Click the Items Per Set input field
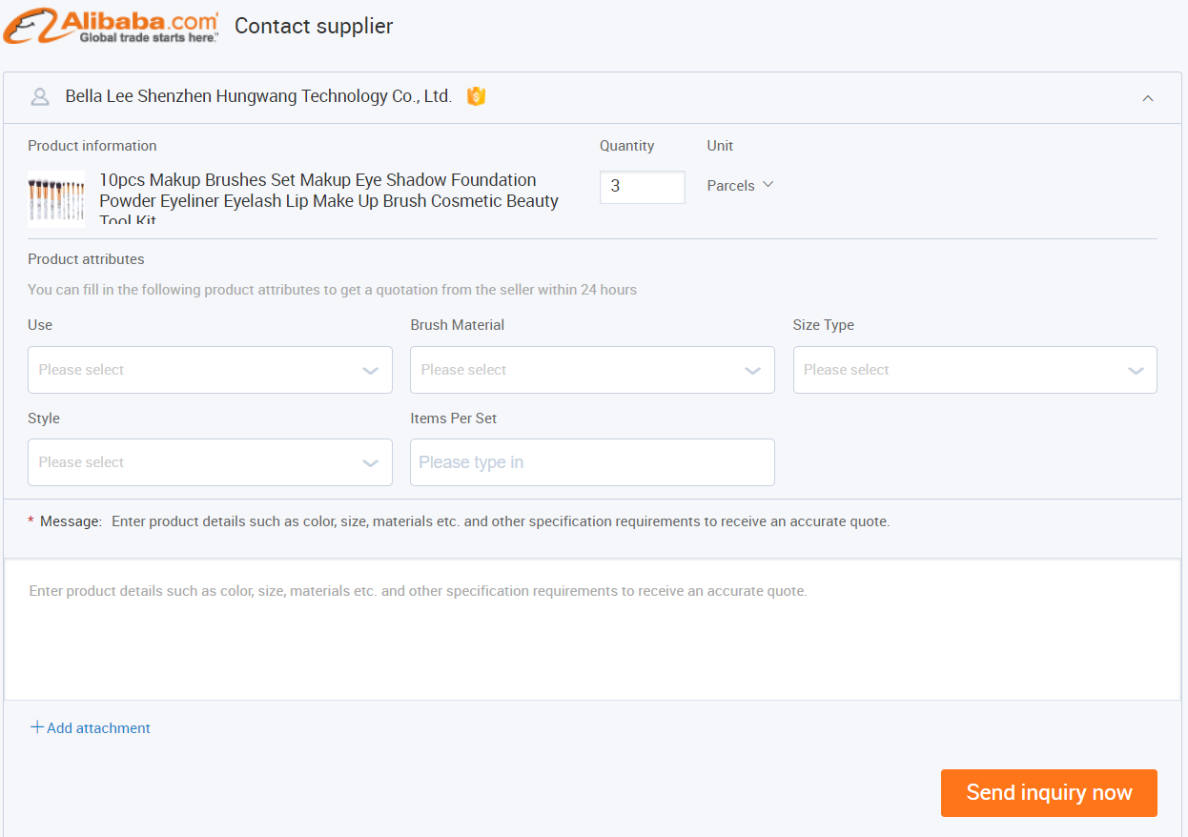 [591, 461]
